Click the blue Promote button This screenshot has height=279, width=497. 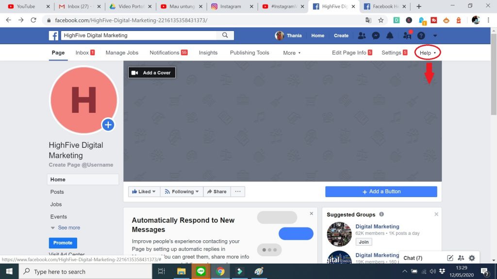tap(63, 243)
